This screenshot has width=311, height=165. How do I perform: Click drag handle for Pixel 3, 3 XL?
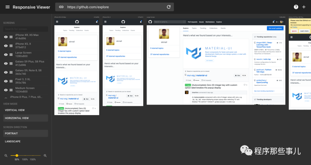(x=11, y=81)
